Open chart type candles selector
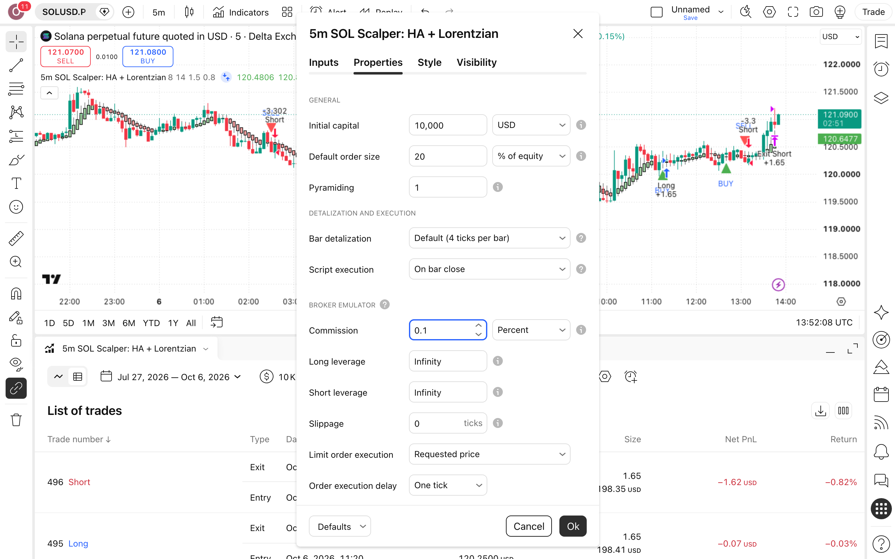 [x=189, y=12]
